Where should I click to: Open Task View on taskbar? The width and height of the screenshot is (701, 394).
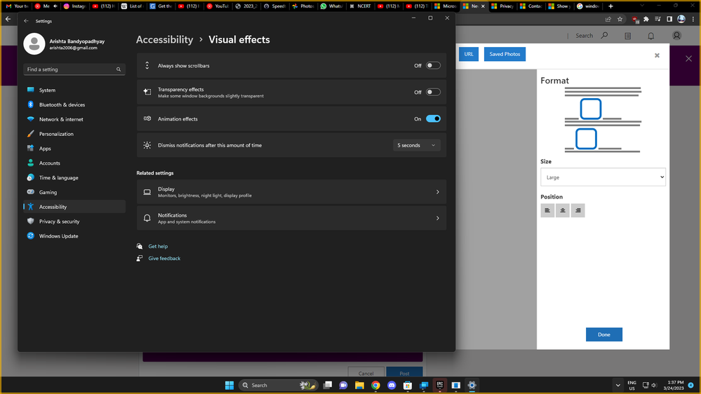click(x=328, y=385)
